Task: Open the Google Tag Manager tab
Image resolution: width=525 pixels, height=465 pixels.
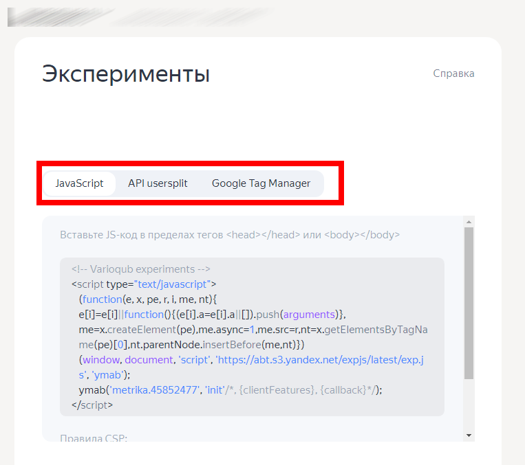Action: click(261, 183)
